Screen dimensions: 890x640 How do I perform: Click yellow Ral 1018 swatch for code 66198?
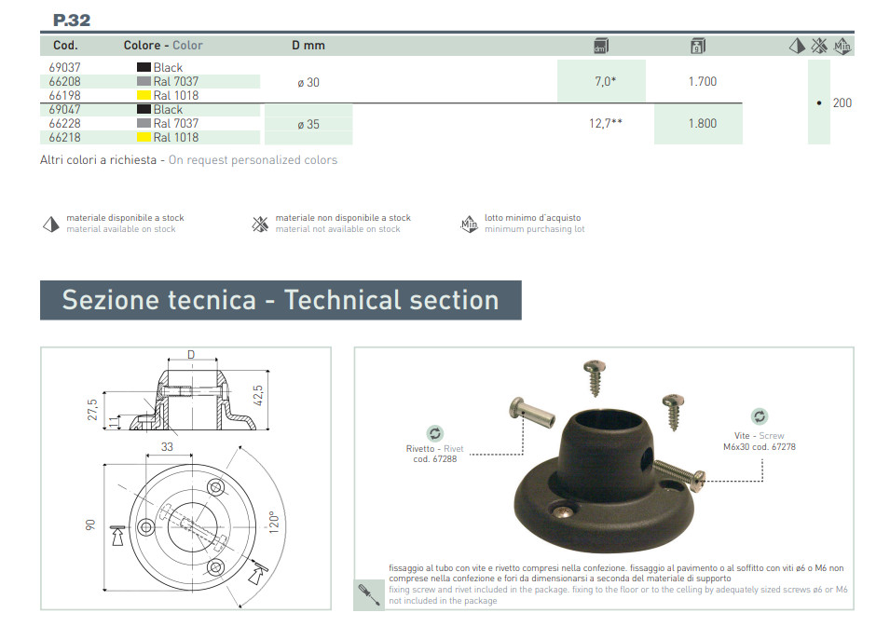click(x=144, y=95)
